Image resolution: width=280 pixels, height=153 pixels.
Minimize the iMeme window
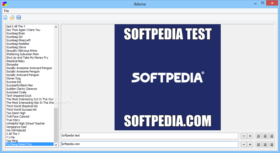tap(255, 3)
